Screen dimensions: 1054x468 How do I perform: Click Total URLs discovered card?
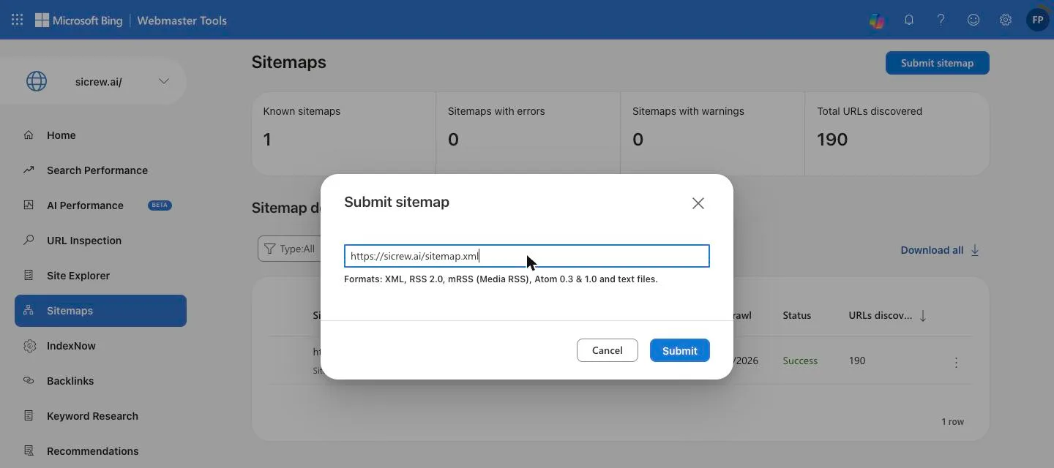[x=897, y=133]
